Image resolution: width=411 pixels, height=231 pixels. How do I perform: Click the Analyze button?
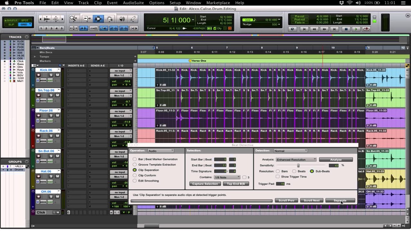click(x=336, y=159)
